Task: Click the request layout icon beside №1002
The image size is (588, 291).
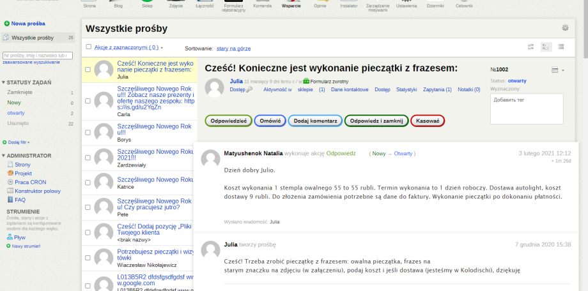Action: tap(555, 70)
